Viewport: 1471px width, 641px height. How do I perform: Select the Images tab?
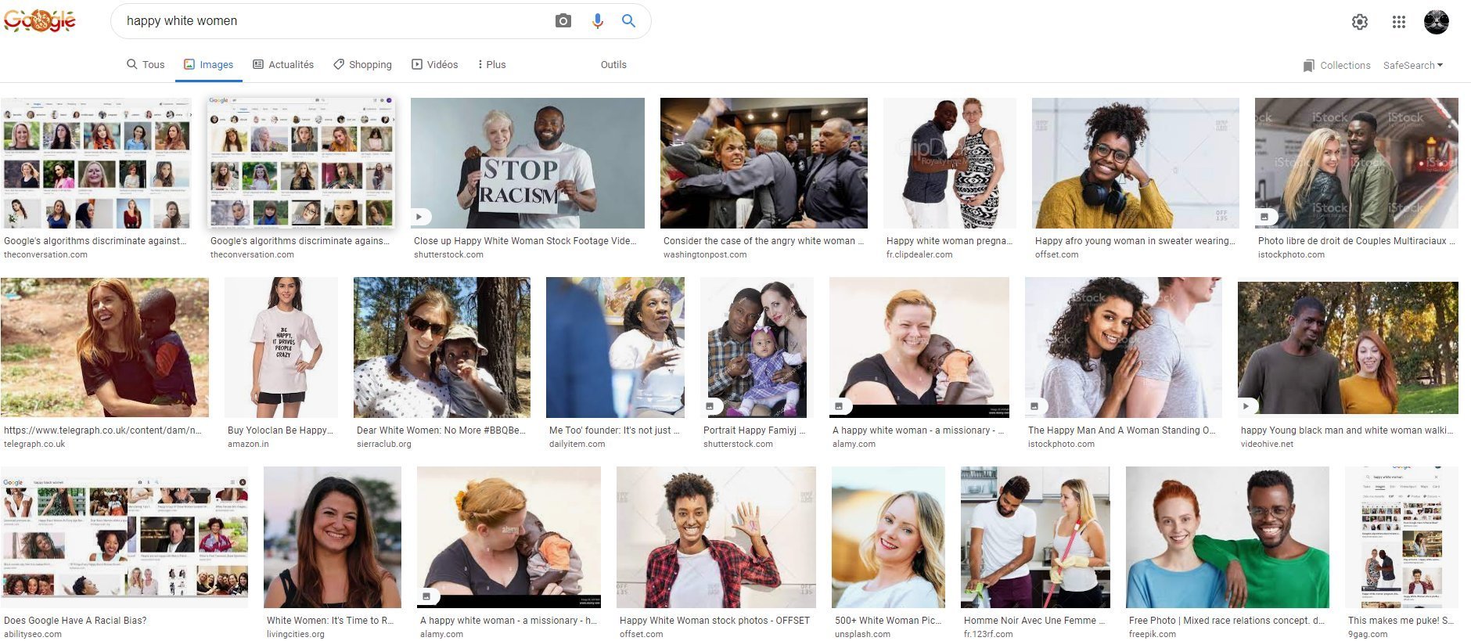(x=208, y=65)
